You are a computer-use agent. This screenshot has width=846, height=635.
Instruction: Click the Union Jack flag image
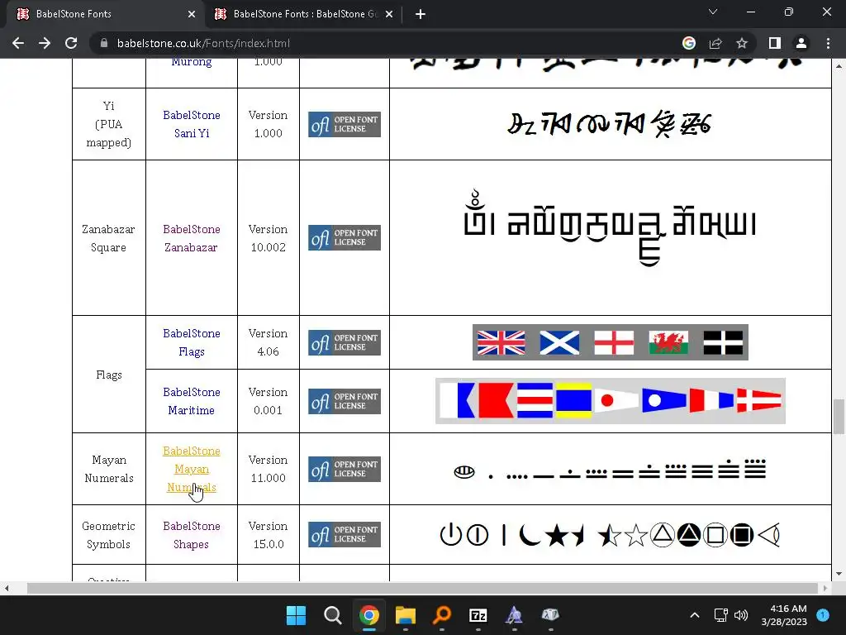point(501,343)
